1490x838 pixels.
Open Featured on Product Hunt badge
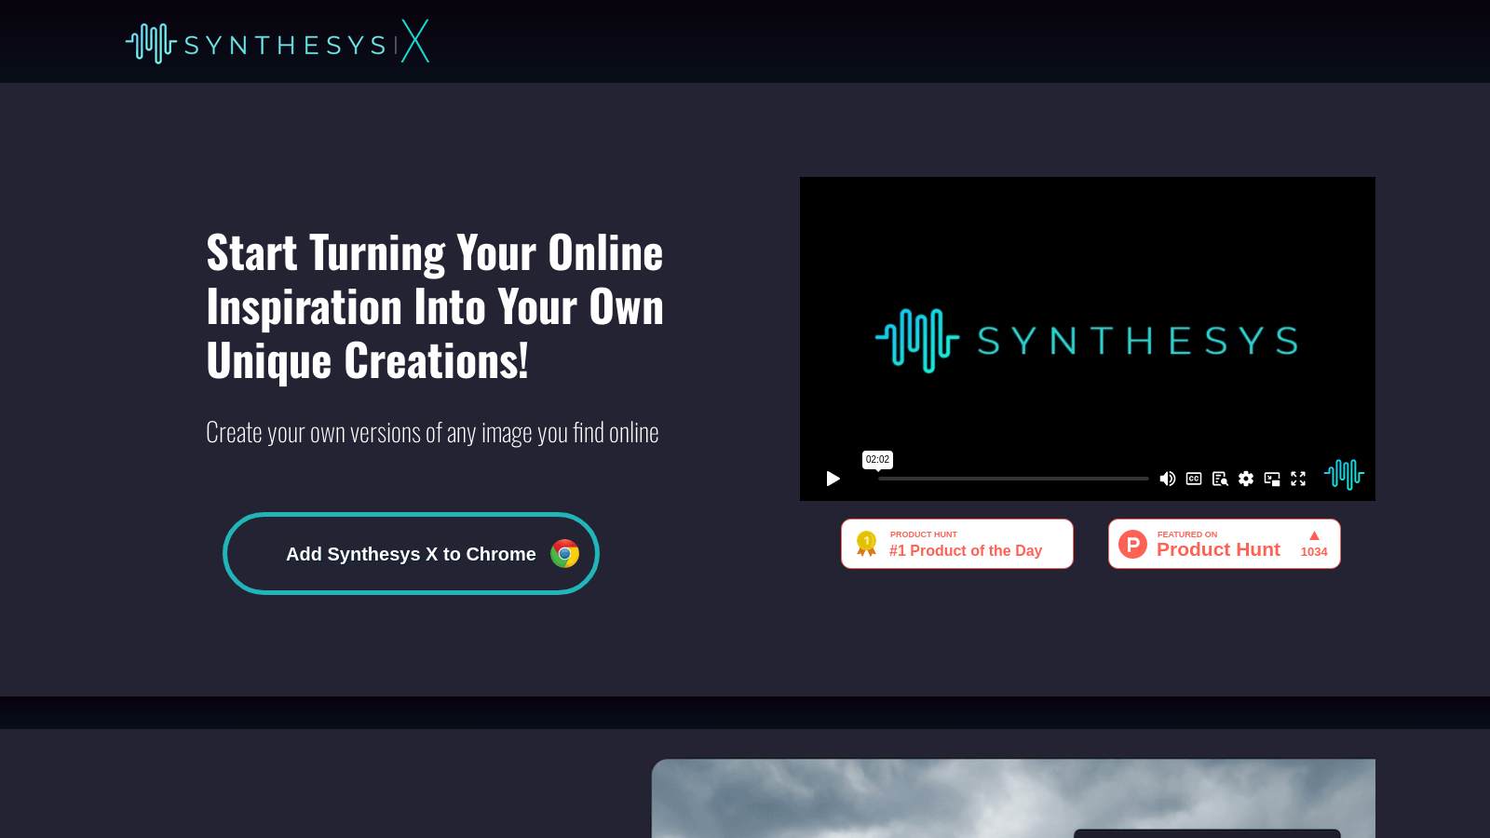click(1225, 544)
